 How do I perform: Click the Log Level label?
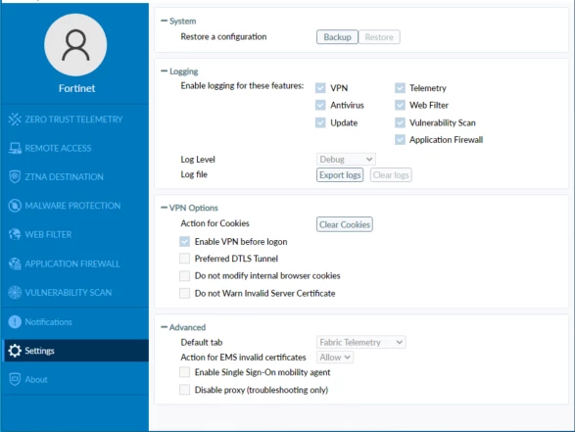[198, 160]
